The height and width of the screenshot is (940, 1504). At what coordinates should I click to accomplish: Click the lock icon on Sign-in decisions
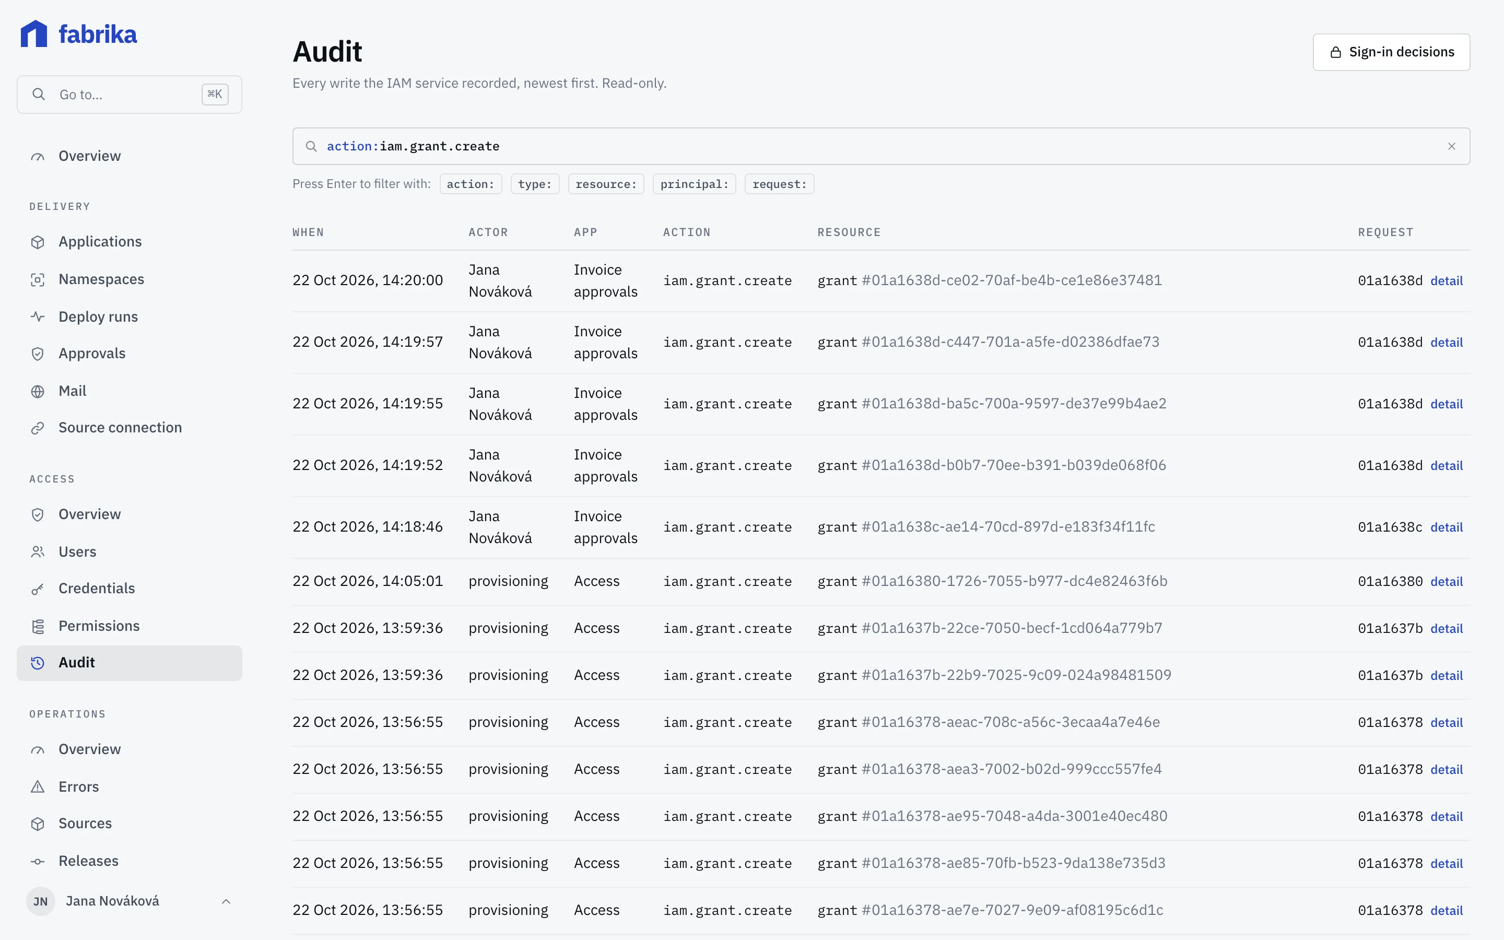click(x=1335, y=52)
